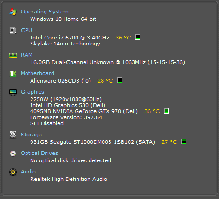The image size is (219, 199).
Task: Open the Operating System section link
Action: click(x=45, y=12)
